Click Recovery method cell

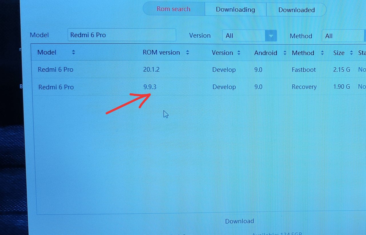pos(304,87)
